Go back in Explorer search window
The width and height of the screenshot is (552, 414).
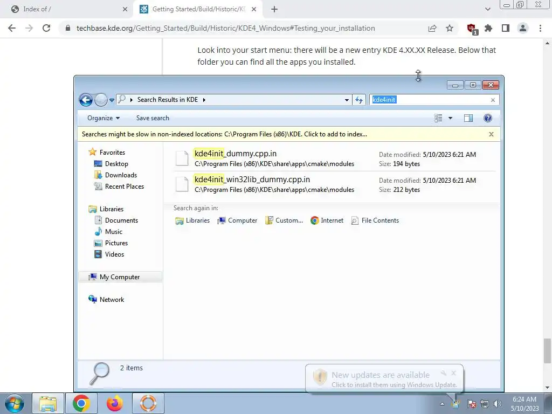pyautogui.click(x=86, y=100)
